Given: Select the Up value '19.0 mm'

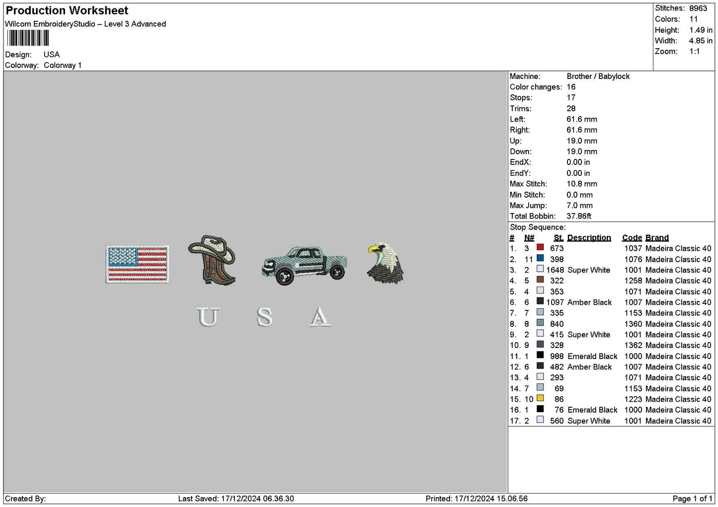Looking at the screenshot, I should point(582,141).
